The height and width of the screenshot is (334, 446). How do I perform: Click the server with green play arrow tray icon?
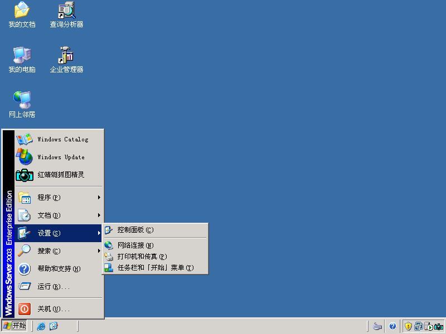point(429,326)
